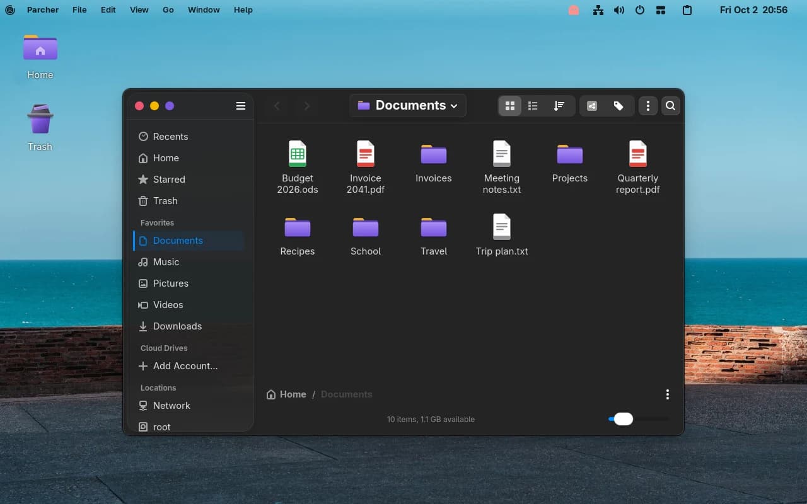Click the icon zoom slider

[638, 419]
